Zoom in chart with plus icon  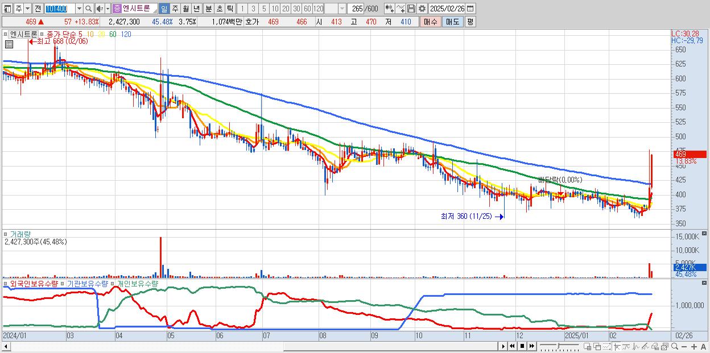tap(694, 346)
